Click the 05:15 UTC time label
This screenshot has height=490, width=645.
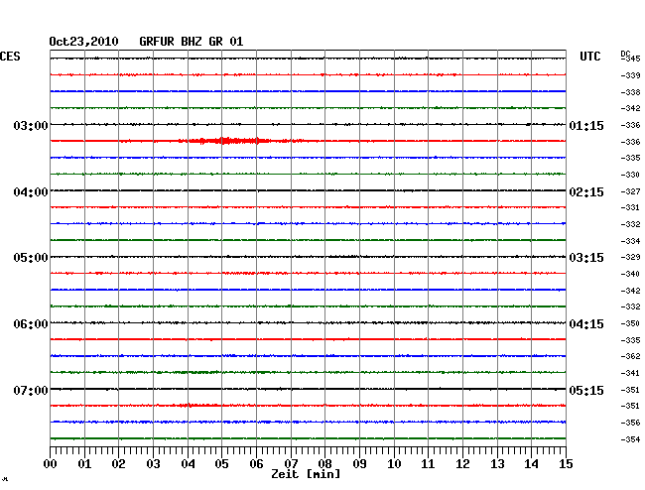point(586,390)
